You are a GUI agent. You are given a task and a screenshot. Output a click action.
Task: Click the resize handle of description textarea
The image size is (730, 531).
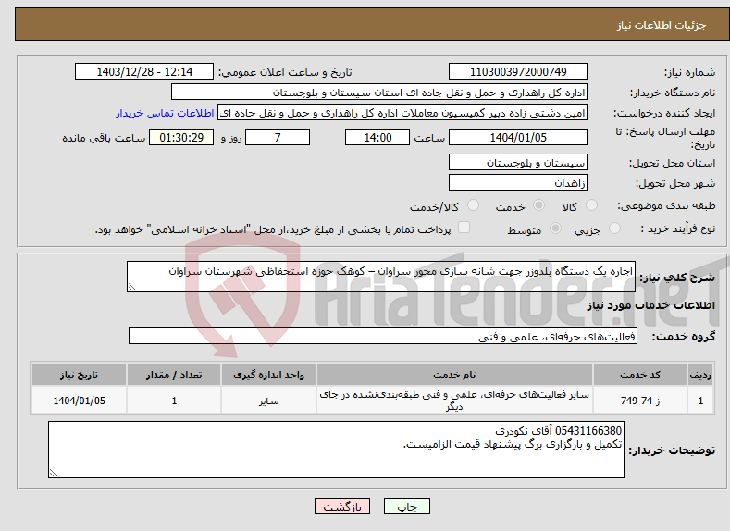(131, 287)
